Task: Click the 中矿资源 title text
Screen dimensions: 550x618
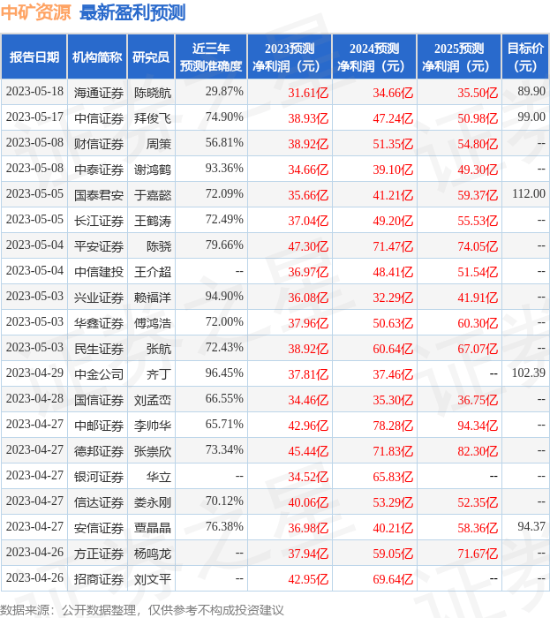Action: pyautogui.click(x=35, y=12)
